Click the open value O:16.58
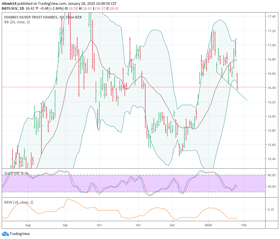 pos(71,9)
